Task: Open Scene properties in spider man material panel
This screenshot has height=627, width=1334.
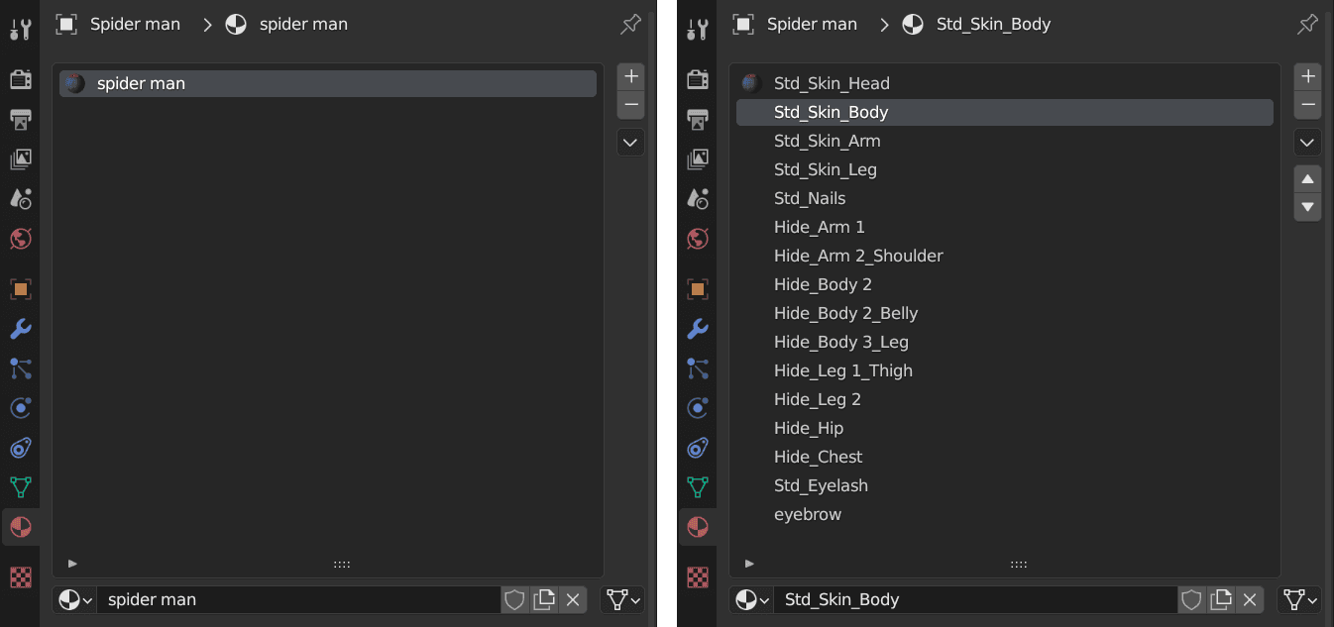Action: [x=20, y=198]
